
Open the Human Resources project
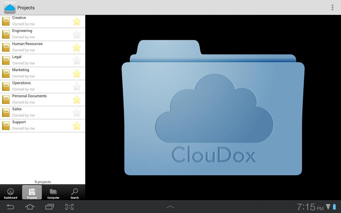[35, 47]
